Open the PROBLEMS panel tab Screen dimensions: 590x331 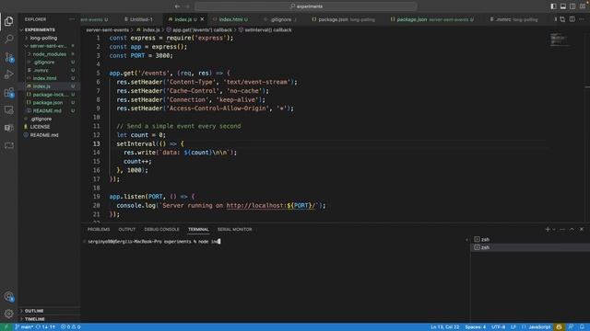coord(99,229)
